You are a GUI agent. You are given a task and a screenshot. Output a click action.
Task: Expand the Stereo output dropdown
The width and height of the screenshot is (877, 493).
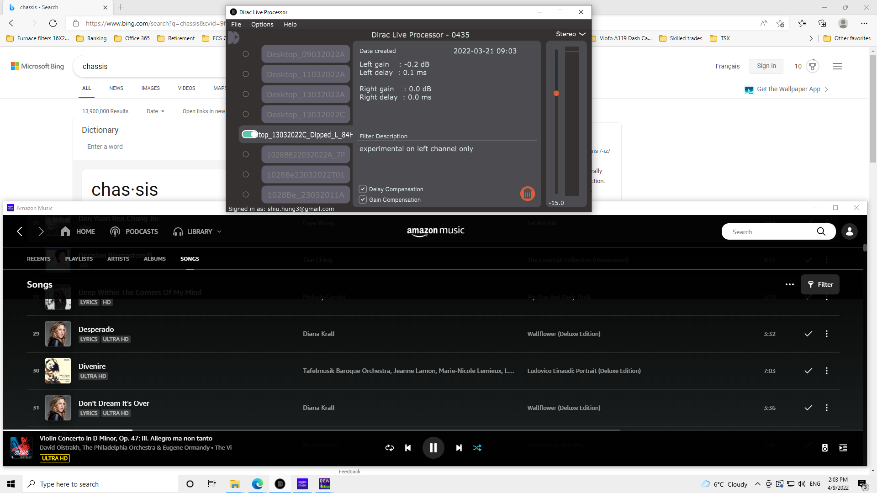(x=571, y=34)
